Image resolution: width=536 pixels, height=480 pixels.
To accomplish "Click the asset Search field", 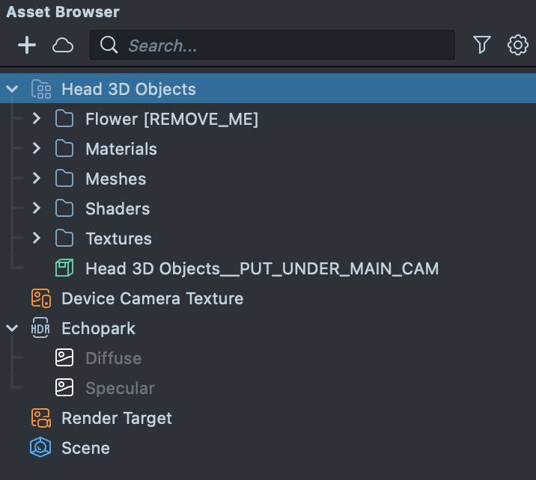I will click(x=284, y=46).
